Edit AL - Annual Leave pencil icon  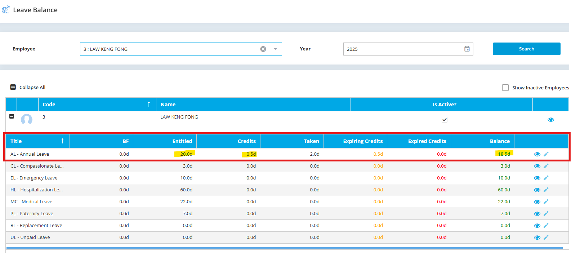[546, 154]
